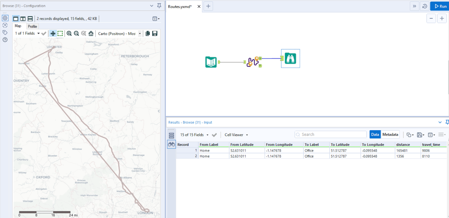Open the workflow history clock icon
The height and width of the screenshot is (218, 449).
[425, 6]
